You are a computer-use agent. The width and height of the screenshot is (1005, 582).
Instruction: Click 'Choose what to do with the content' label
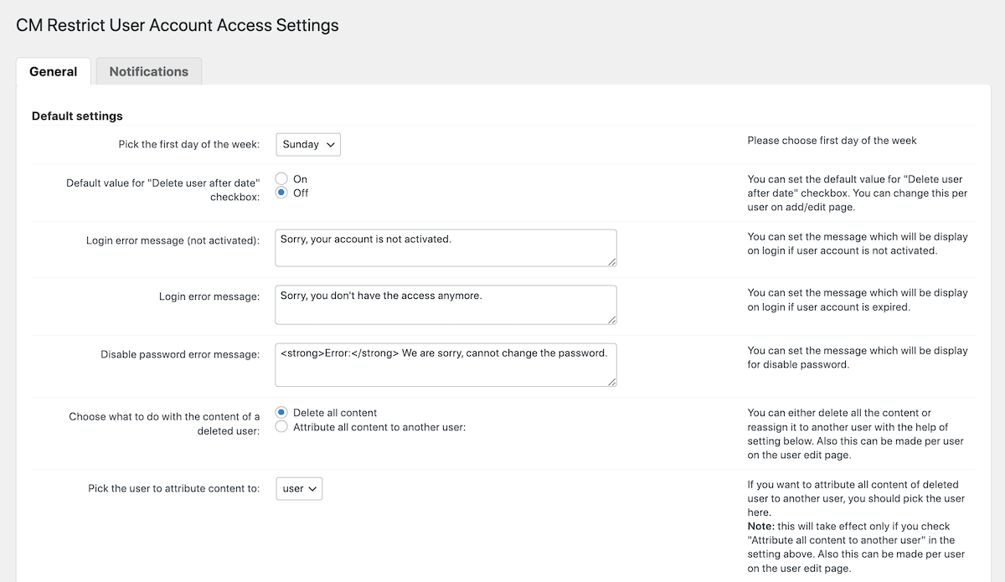coord(164,423)
